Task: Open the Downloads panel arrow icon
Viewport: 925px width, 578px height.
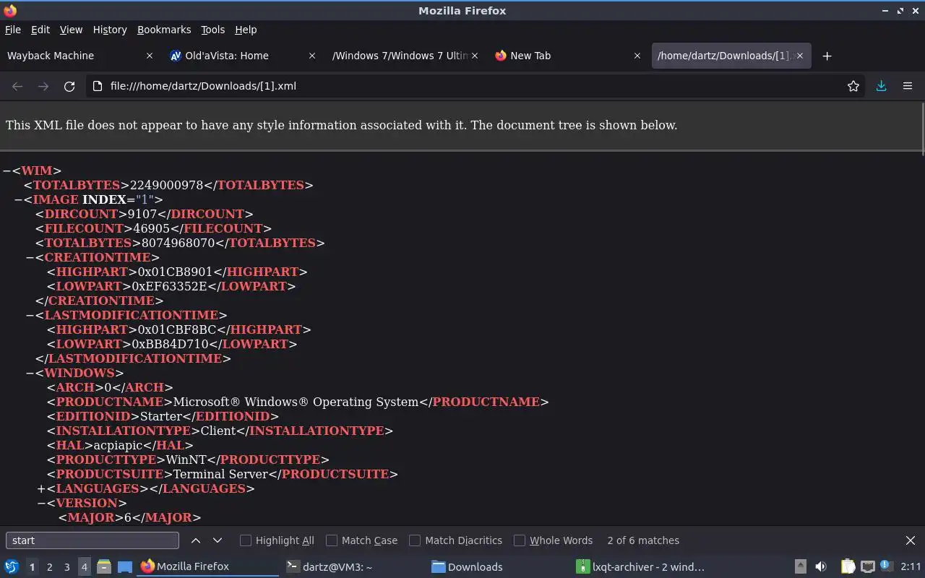Action: [x=881, y=86]
